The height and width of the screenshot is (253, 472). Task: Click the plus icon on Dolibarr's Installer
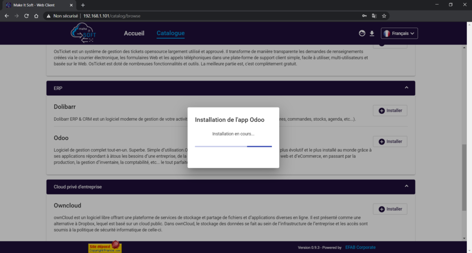(x=381, y=111)
